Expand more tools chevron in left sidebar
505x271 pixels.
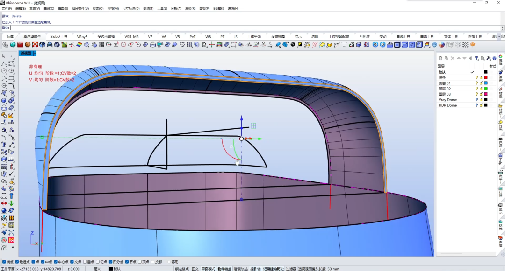[13, 248]
